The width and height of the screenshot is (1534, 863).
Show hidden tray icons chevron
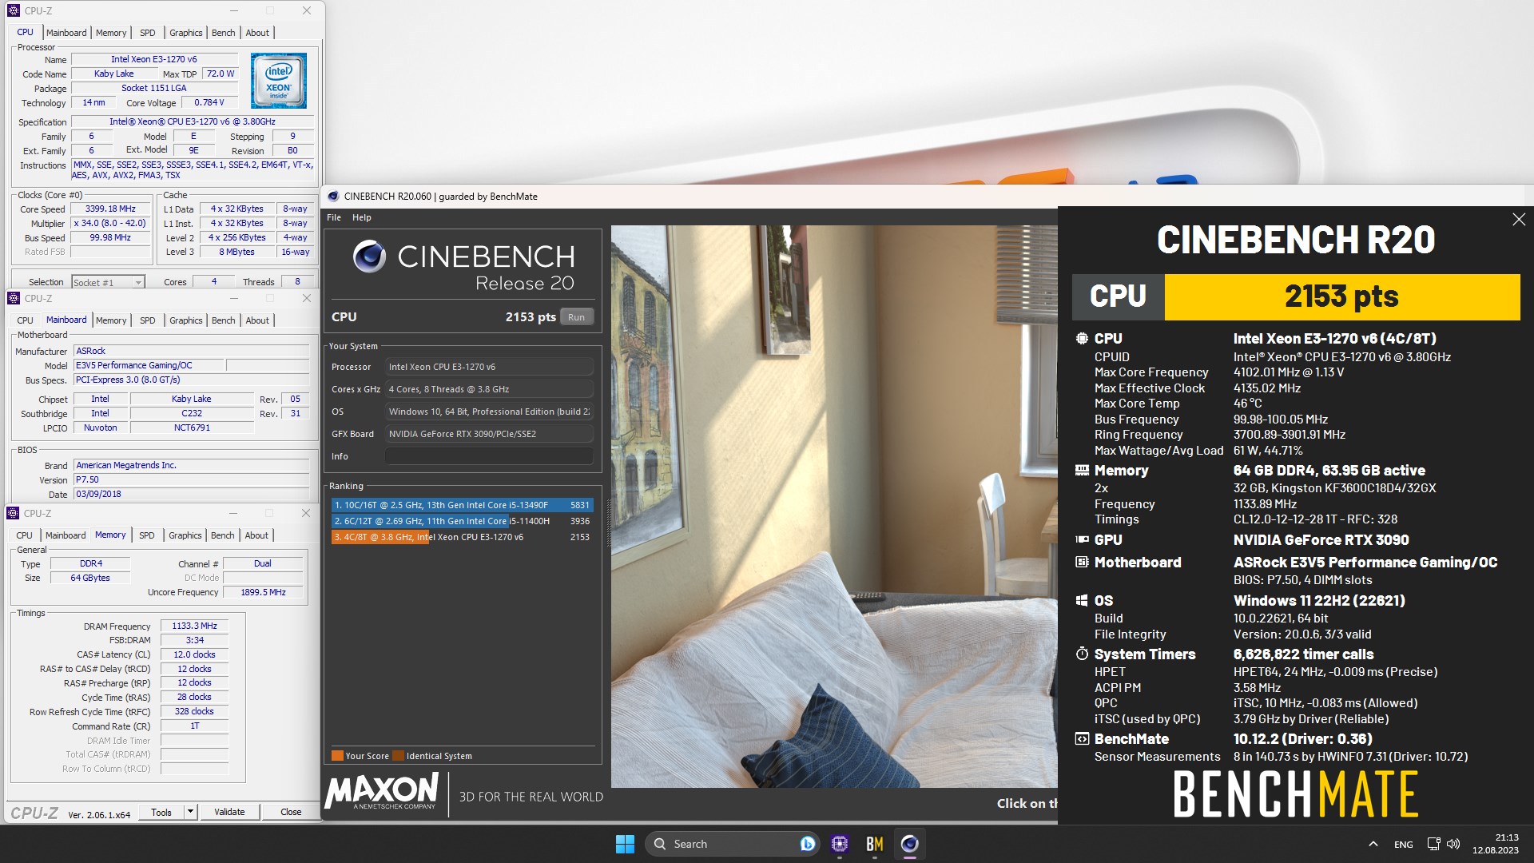(1373, 844)
